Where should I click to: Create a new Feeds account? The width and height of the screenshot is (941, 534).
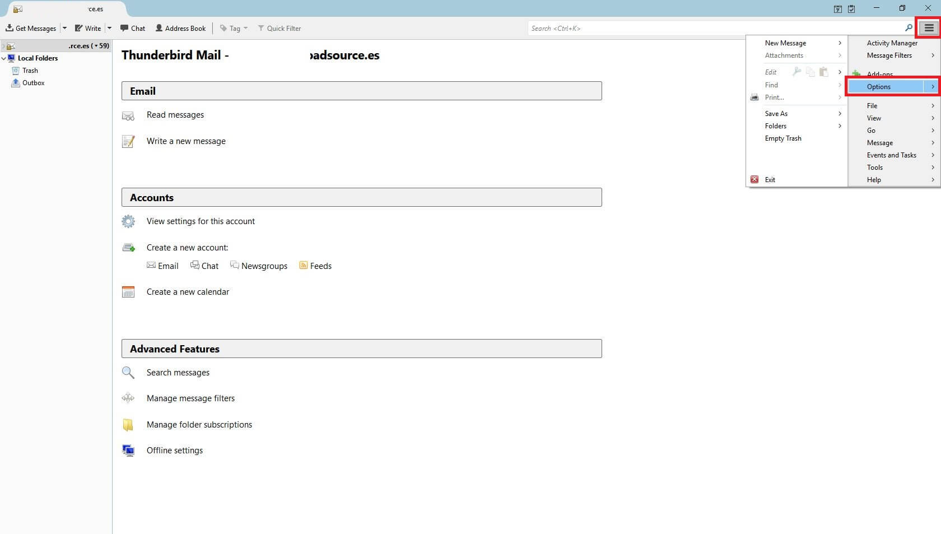(315, 266)
